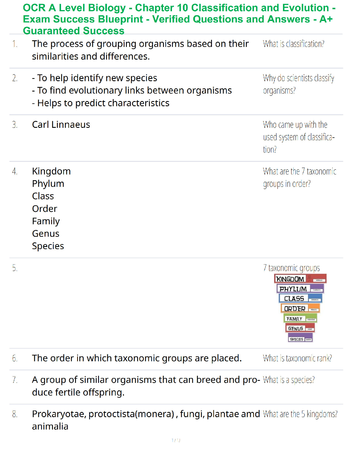Select the 'What is classification?' question text
352x456 pixels.
(x=294, y=44)
